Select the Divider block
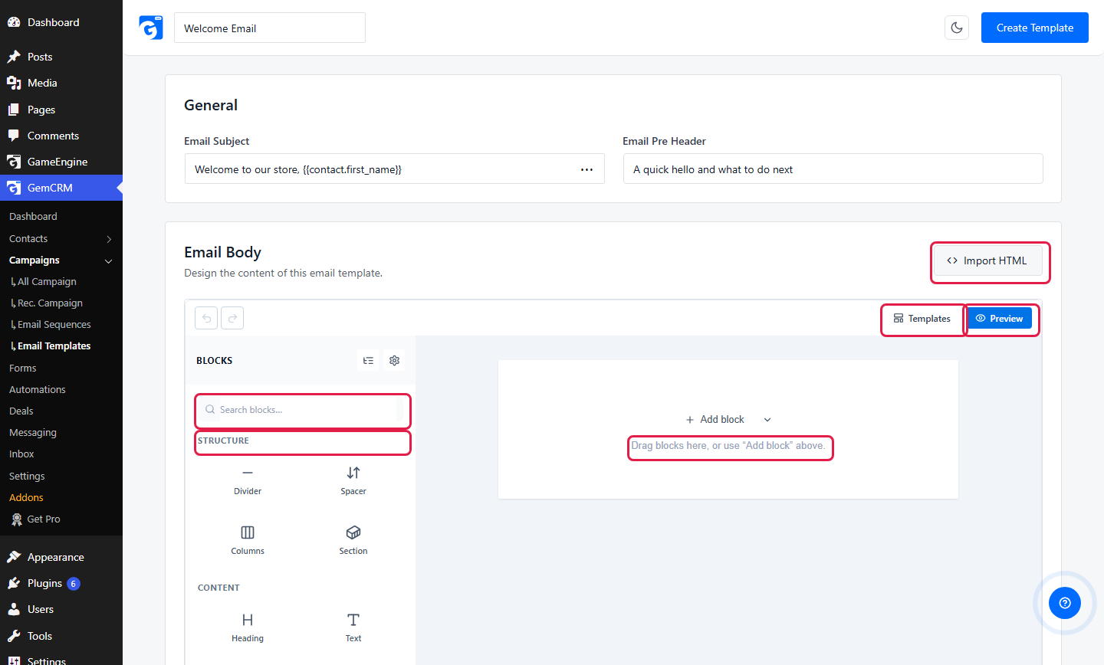 coord(248,481)
